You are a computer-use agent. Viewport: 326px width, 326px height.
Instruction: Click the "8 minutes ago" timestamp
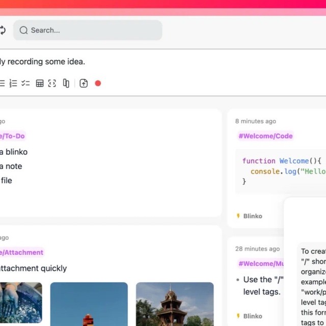(256, 121)
